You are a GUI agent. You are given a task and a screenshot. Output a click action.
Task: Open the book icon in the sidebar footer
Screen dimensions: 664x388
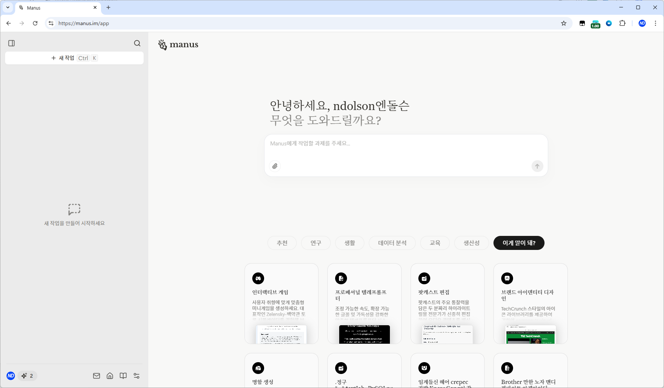click(x=123, y=376)
